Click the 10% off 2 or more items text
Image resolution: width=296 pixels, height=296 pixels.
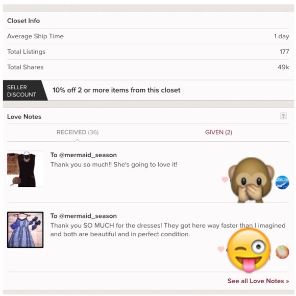pyautogui.click(x=116, y=90)
